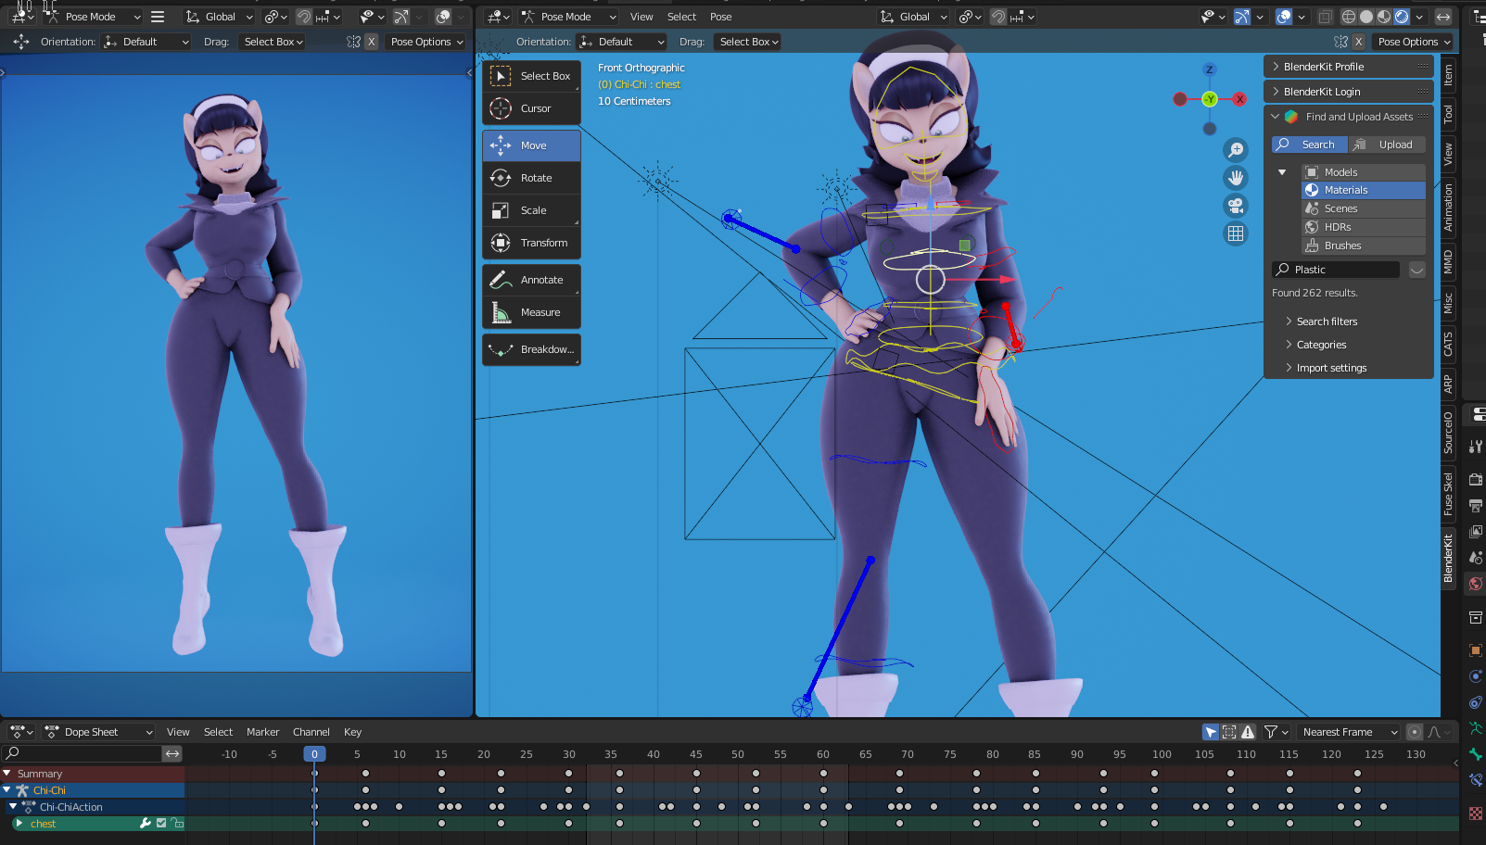The height and width of the screenshot is (845, 1486).
Task: Toggle the chest channel checkbox in Dope Sheet
Action: point(161,824)
